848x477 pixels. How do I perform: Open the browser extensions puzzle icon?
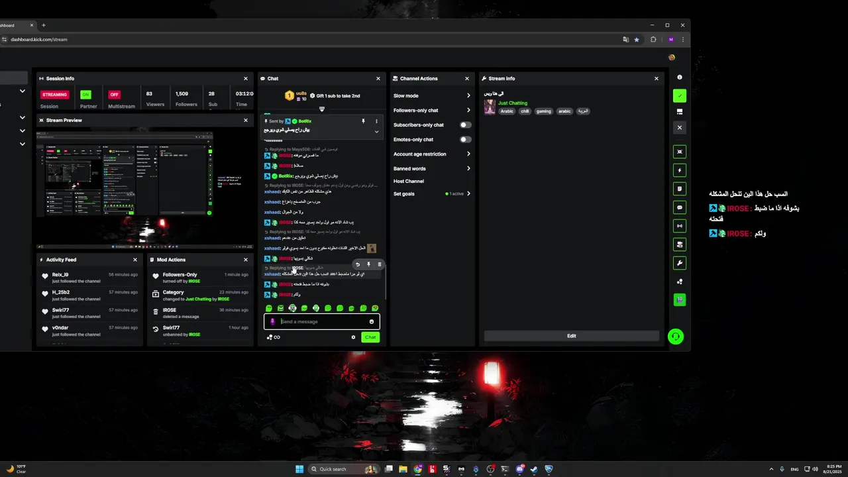pos(653,40)
